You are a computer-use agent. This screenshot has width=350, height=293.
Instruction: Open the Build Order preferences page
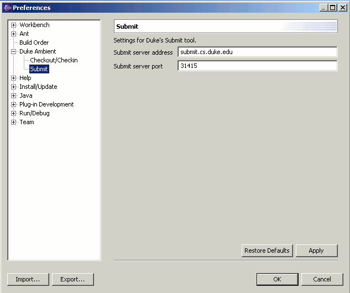point(34,42)
